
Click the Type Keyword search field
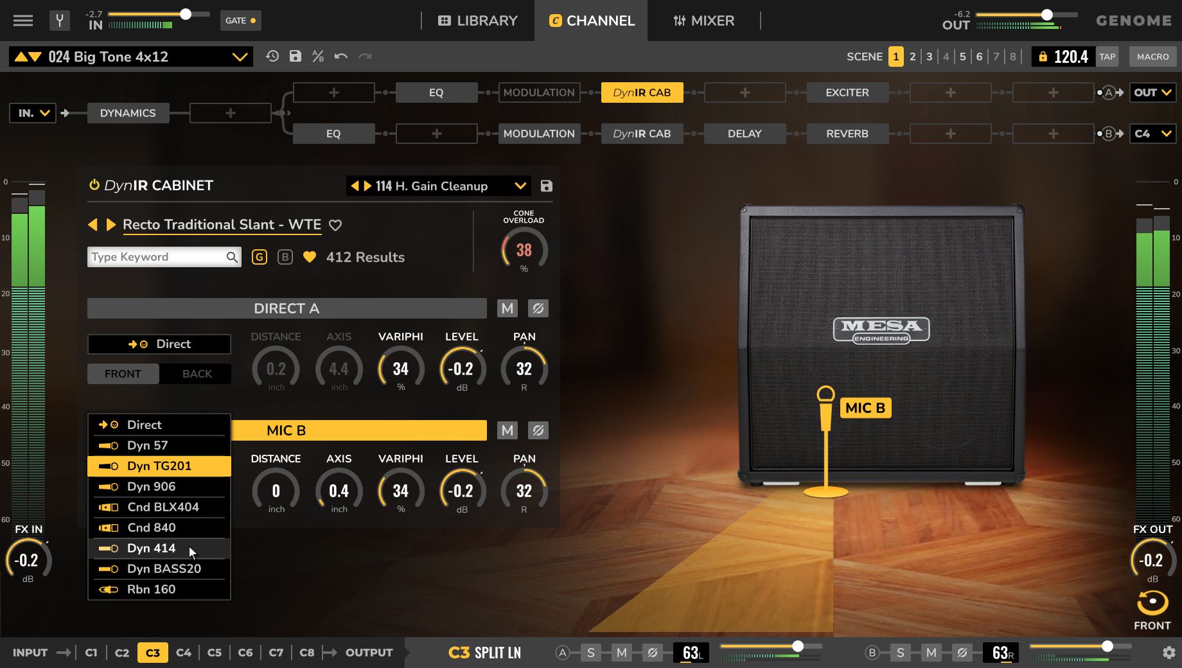pos(154,256)
